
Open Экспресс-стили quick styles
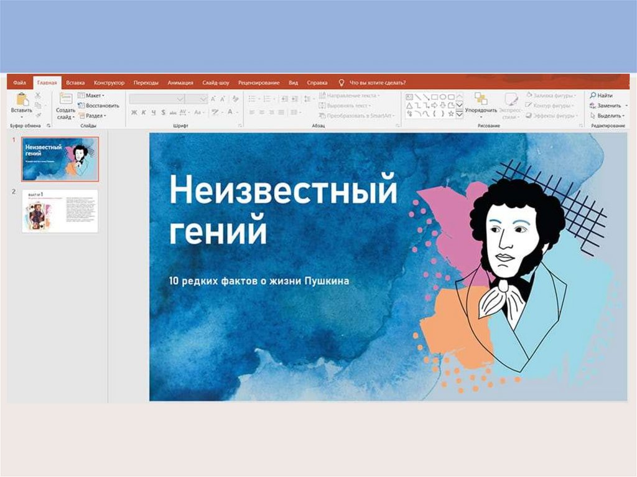click(x=510, y=106)
